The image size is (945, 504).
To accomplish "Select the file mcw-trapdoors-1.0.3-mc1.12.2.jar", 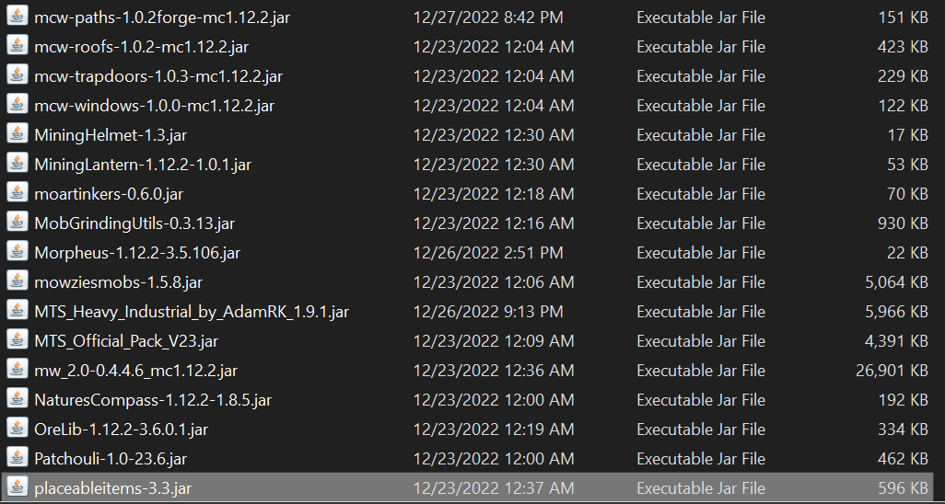I will (x=158, y=76).
